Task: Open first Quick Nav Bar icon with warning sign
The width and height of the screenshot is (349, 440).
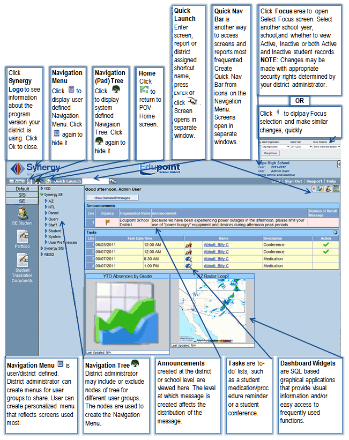Action: click(321, 189)
